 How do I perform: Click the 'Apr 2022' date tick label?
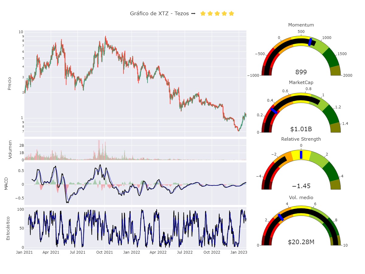tap(158, 252)
